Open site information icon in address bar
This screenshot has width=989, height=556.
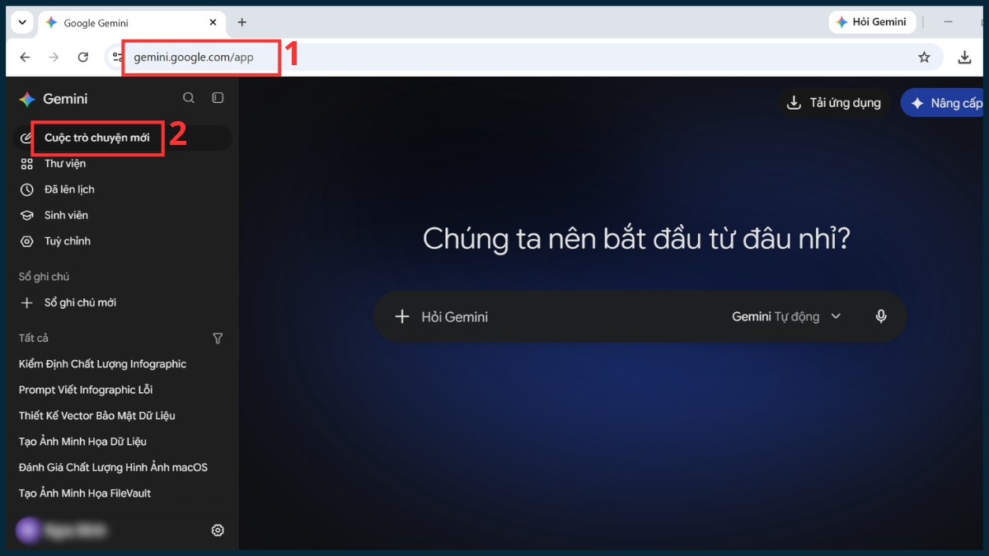[x=118, y=57]
